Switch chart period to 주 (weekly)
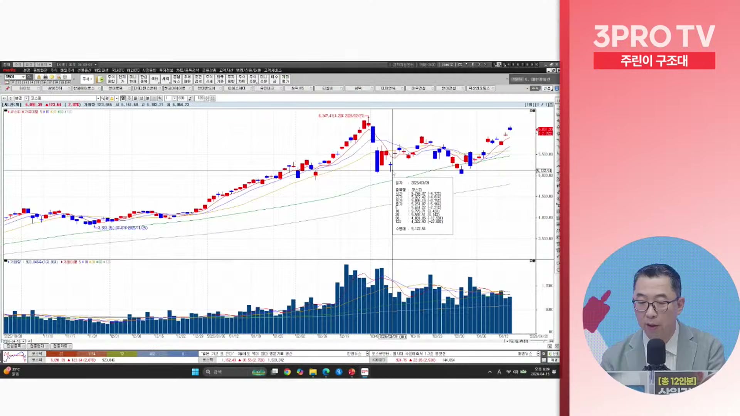Viewport: 740px width, 416px height. [129, 99]
